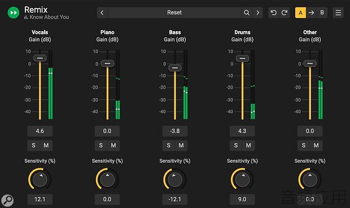Click the Other sensitivity knob
This screenshot has height=208, width=350.
[x=310, y=179]
